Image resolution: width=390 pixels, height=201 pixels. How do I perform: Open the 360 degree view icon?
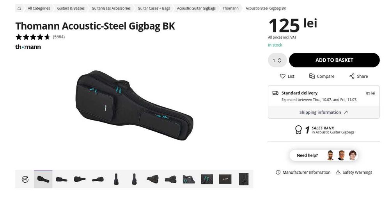(x=25, y=179)
